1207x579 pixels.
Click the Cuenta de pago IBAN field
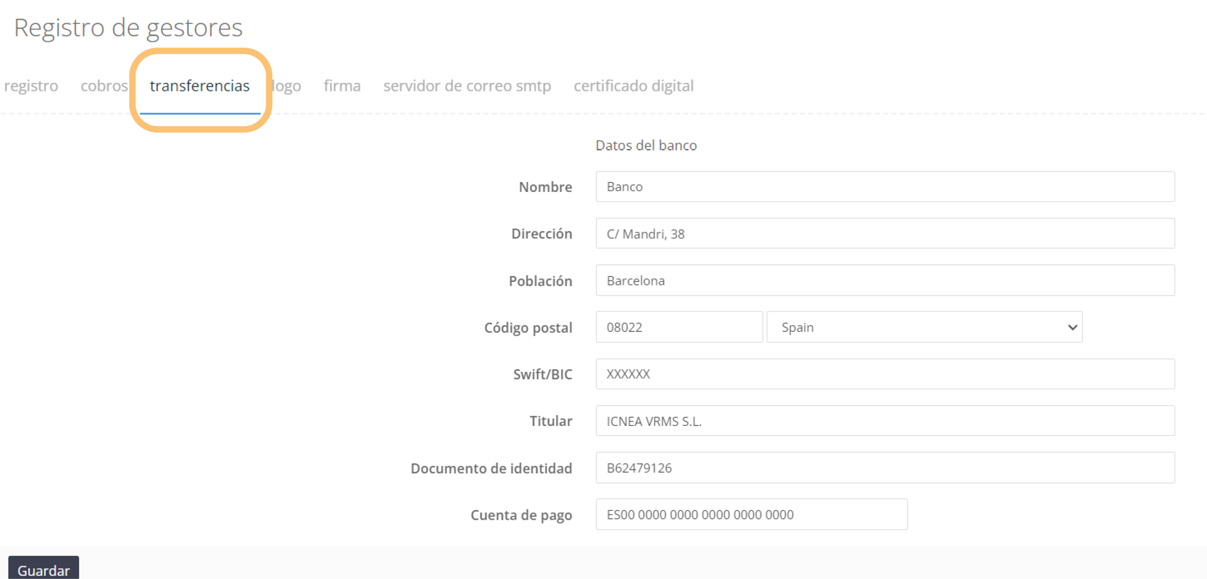751,514
